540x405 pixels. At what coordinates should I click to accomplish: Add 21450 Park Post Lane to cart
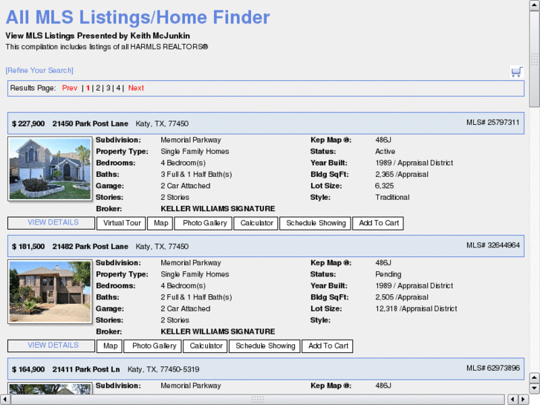tap(378, 223)
